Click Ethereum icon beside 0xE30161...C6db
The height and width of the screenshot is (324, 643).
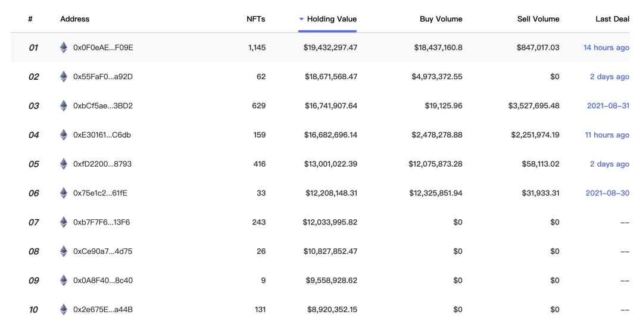point(64,135)
